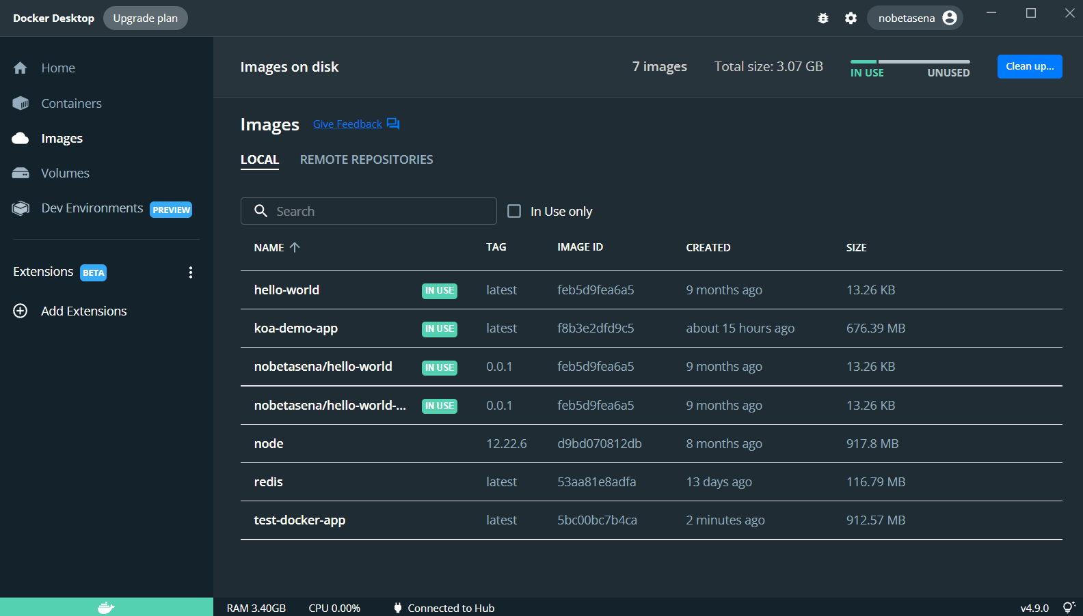Open the Extensions three-dot menu
Screen dimensions: 1083x616
tap(191, 272)
